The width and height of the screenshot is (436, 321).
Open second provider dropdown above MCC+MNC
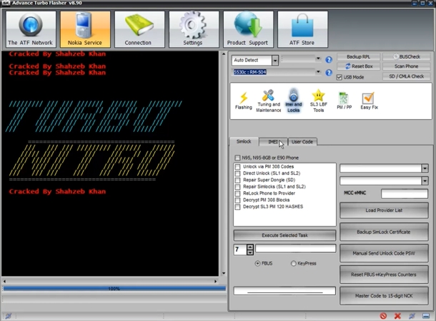pos(425,181)
